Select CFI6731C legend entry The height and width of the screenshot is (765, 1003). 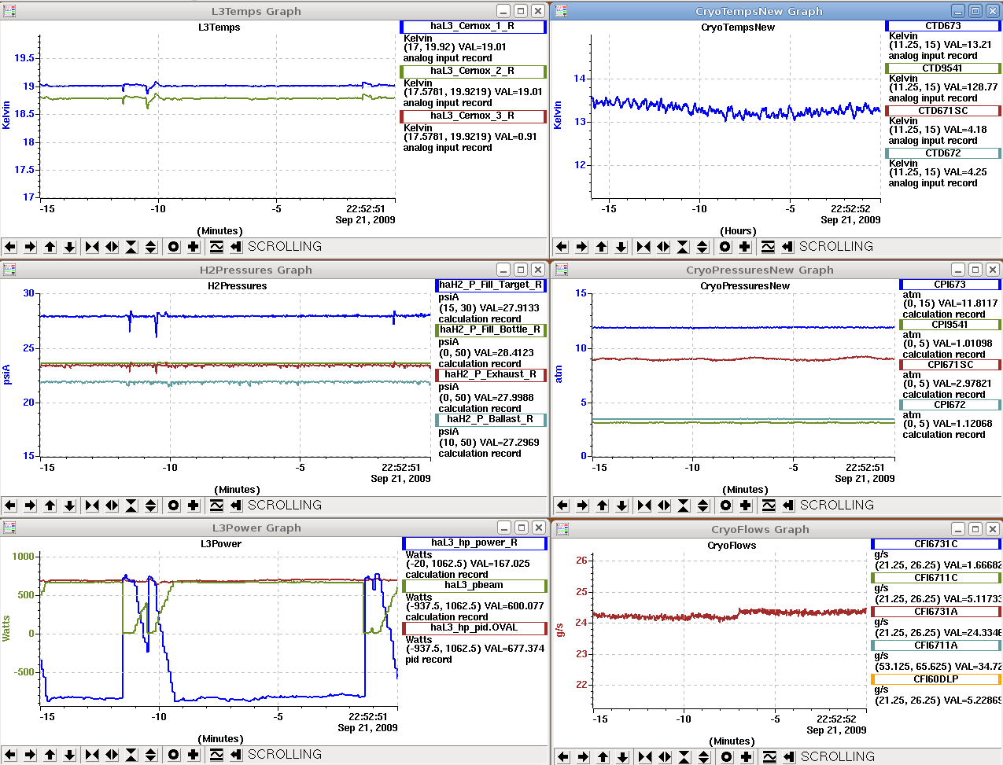click(936, 544)
